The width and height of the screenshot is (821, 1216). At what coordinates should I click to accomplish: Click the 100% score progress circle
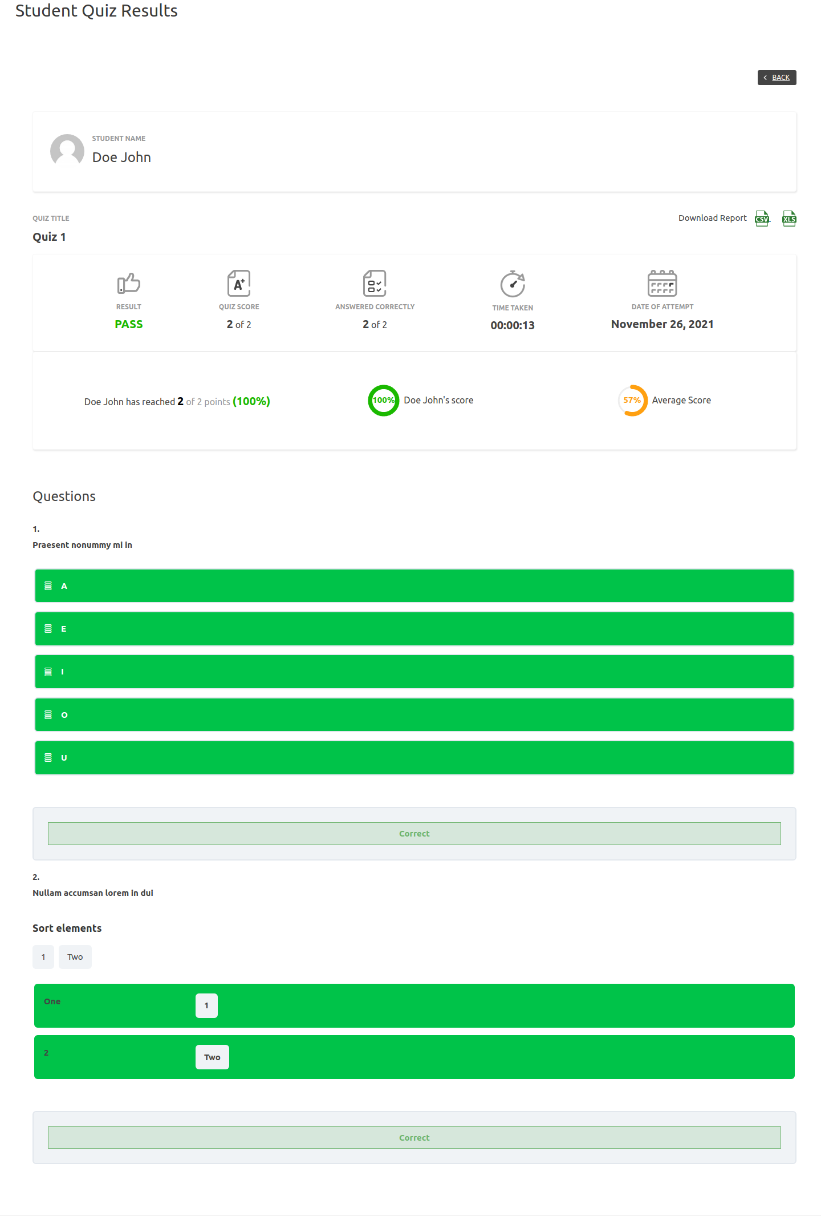pos(383,401)
